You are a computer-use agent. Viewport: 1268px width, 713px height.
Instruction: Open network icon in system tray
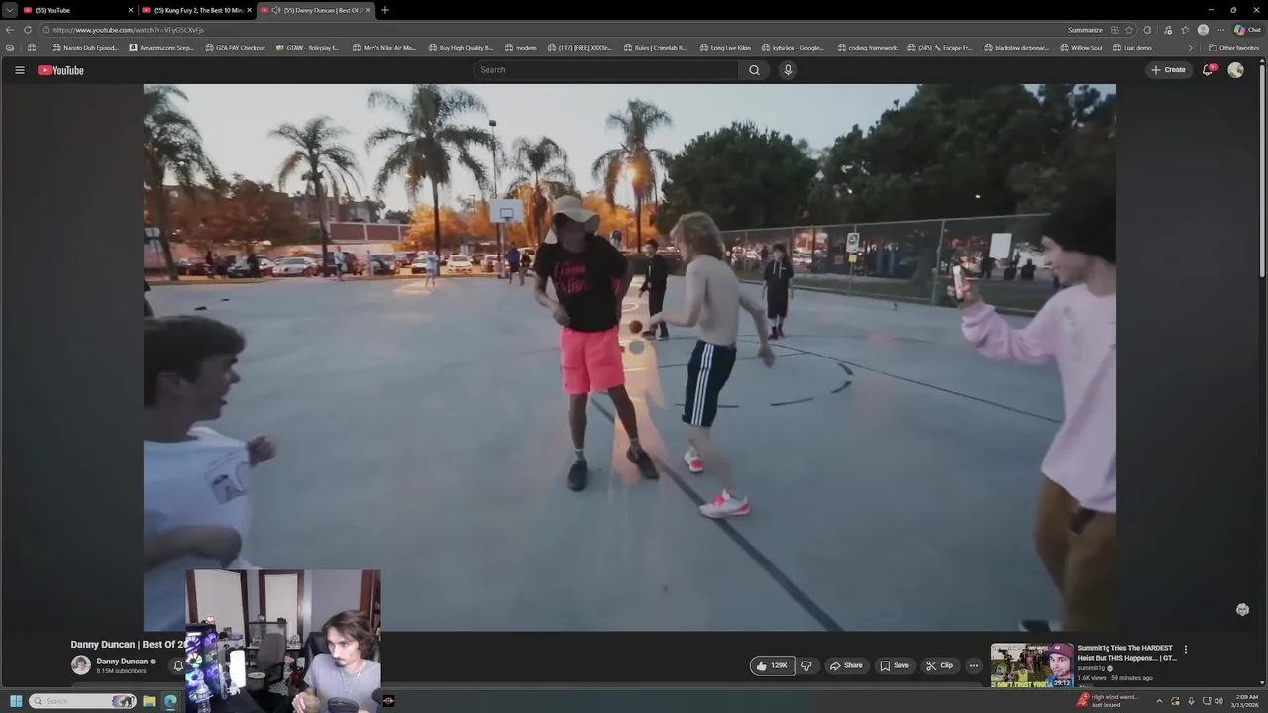tap(1205, 701)
